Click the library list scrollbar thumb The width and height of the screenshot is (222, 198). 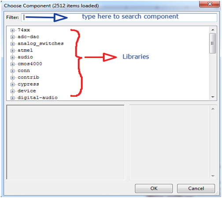pyautogui.click(x=212, y=44)
